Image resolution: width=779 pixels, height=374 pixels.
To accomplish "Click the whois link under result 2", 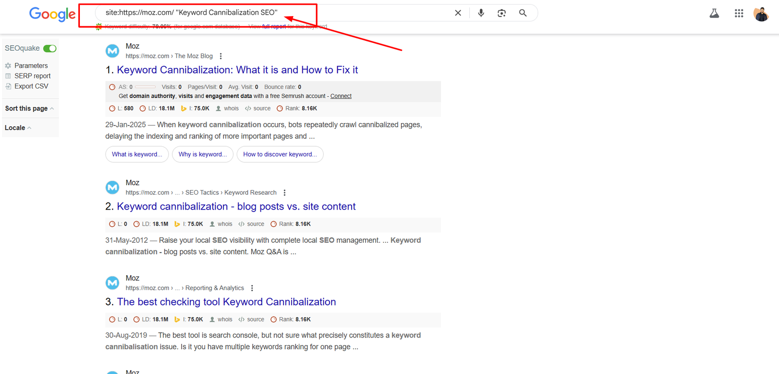I will [x=221, y=224].
